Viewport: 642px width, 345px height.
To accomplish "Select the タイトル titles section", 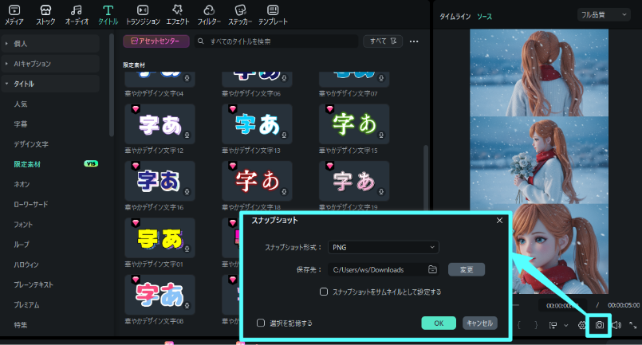I will [x=108, y=14].
